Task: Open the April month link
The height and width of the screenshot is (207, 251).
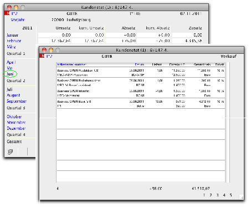Action: click(x=11, y=62)
